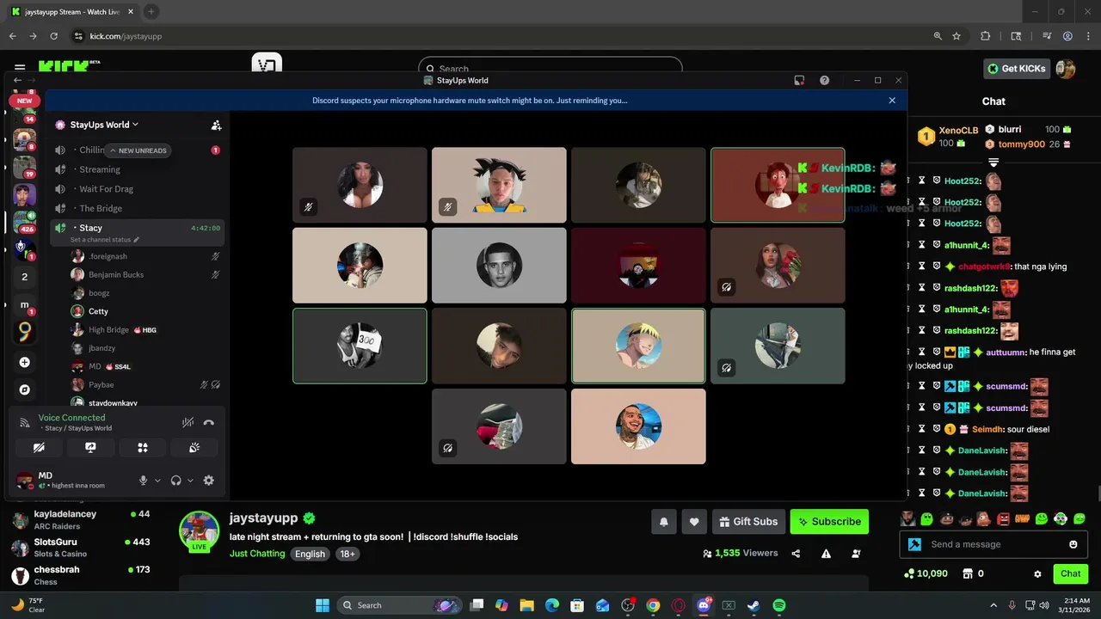
Task: Deafen headphones in Discord user panel
Action: point(175,481)
